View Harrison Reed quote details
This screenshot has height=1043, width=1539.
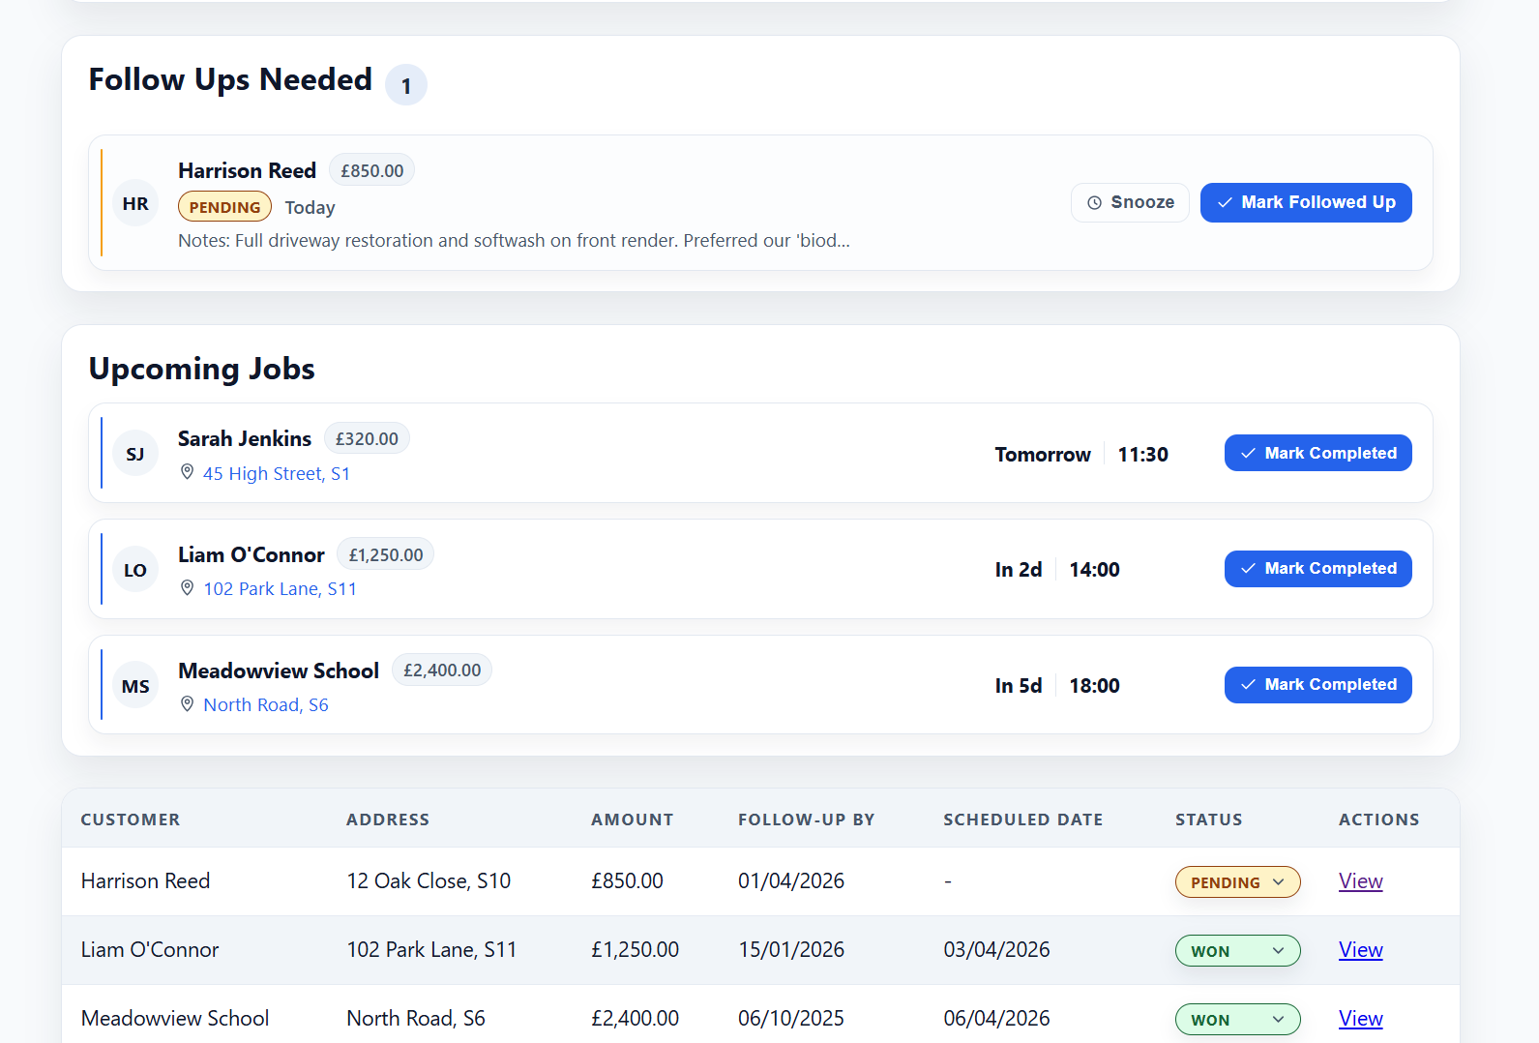(1360, 881)
